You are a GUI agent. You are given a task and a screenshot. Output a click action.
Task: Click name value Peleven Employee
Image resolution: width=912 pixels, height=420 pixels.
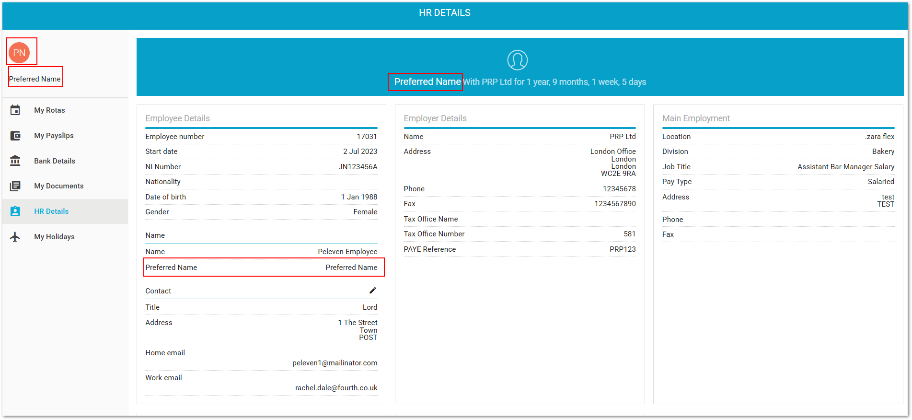coord(347,252)
